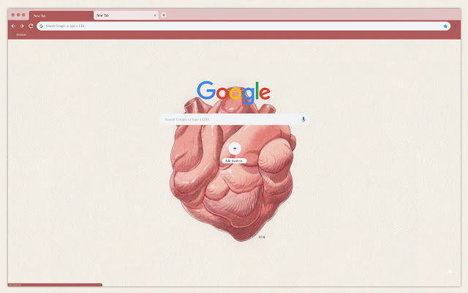Add a shortcut with the plus circle

click(235, 148)
